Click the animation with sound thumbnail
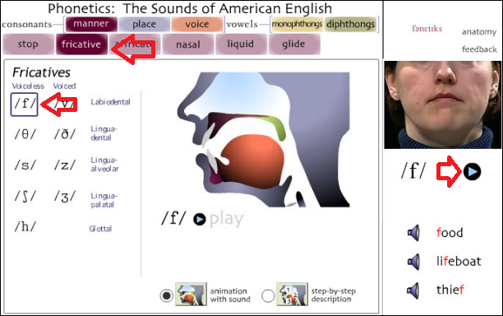This screenshot has height=316, width=503. click(192, 294)
